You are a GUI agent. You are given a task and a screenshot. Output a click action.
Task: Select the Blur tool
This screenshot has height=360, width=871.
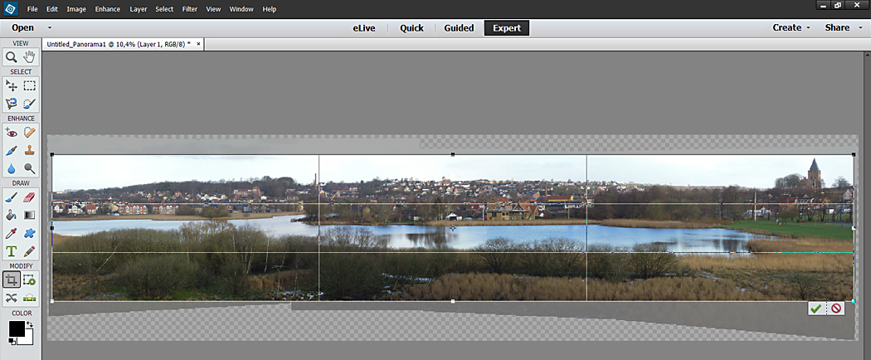click(x=11, y=168)
